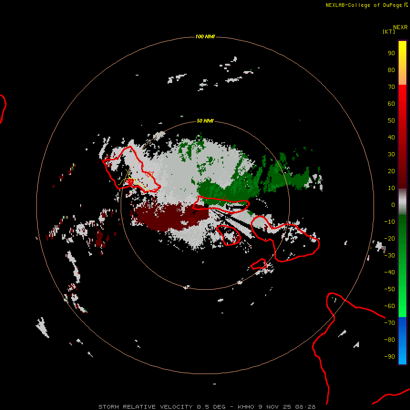
Task: Click the -90 value on the velocity scale
Action: [x=389, y=357]
